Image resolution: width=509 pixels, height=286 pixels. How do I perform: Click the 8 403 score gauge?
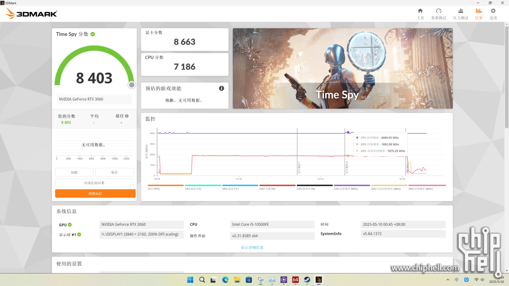[x=95, y=67]
